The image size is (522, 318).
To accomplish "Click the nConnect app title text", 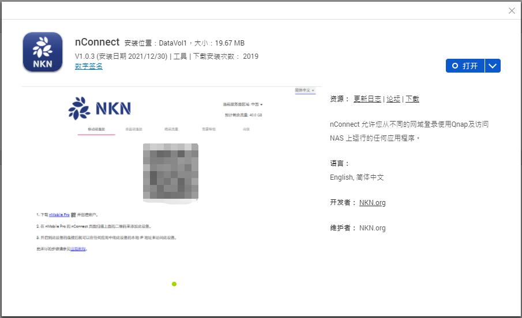I will [97, 42].
